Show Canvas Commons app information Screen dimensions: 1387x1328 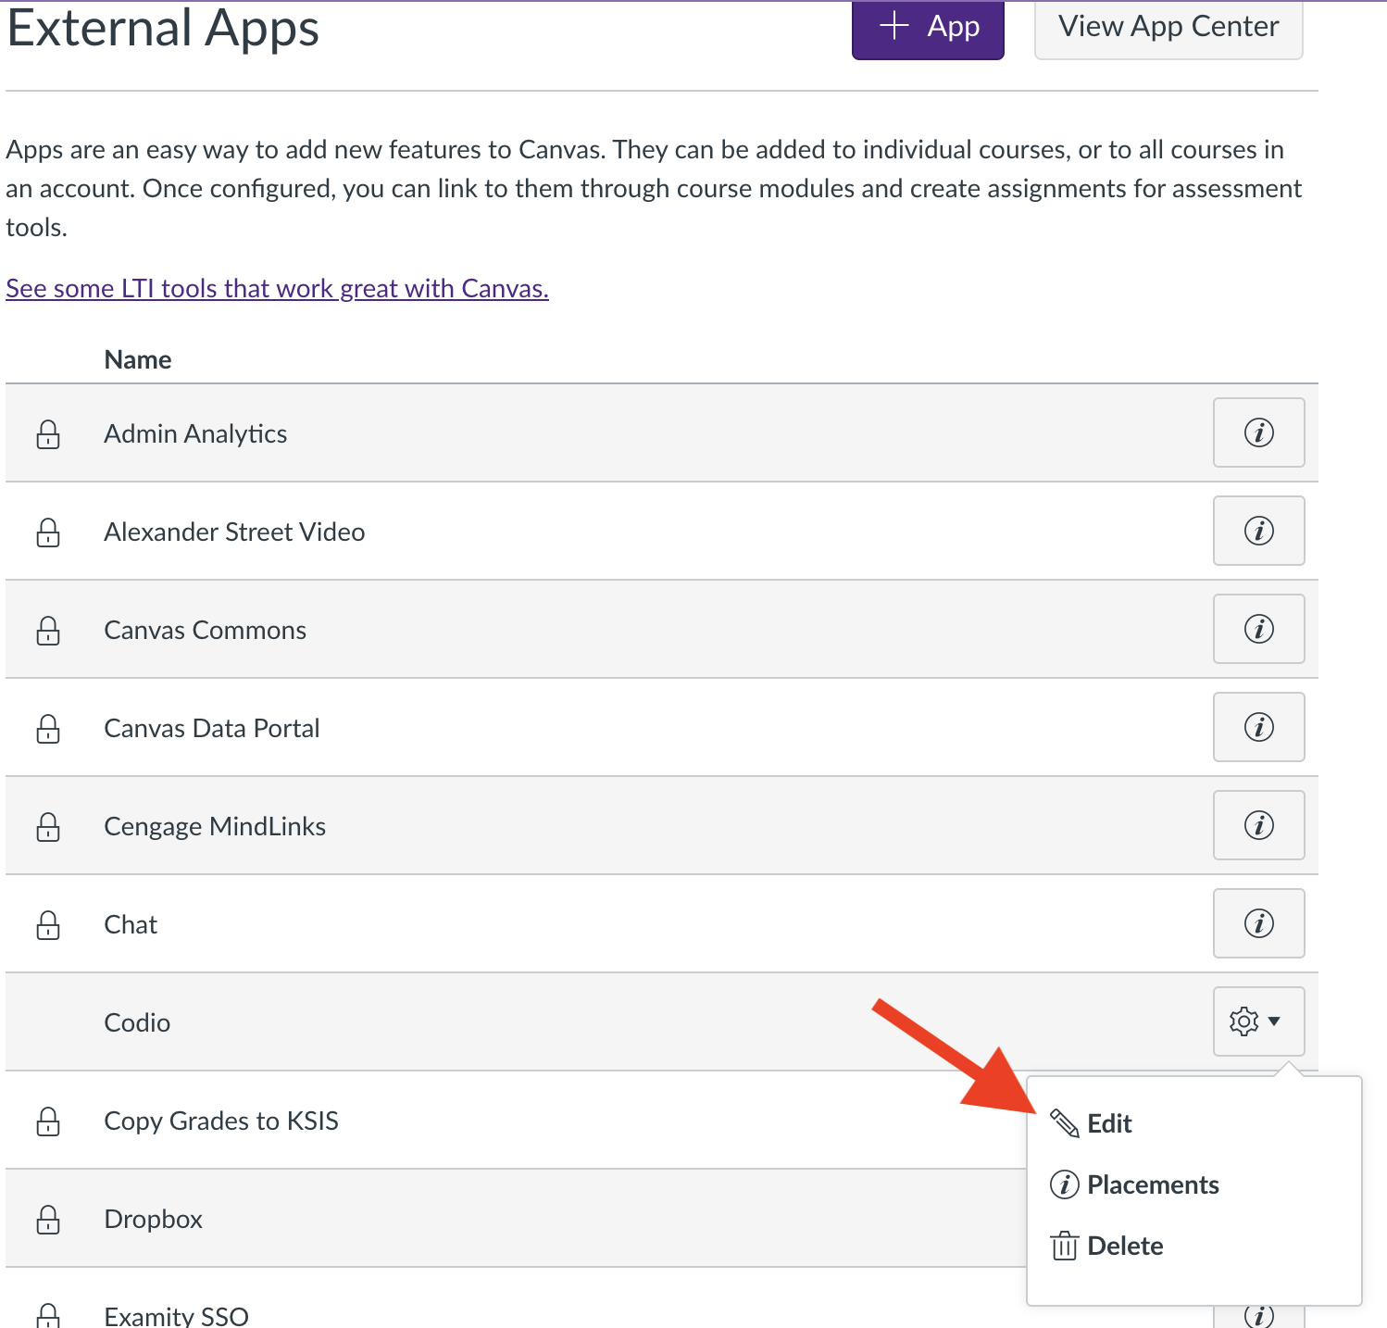[x=1258, y=629]
